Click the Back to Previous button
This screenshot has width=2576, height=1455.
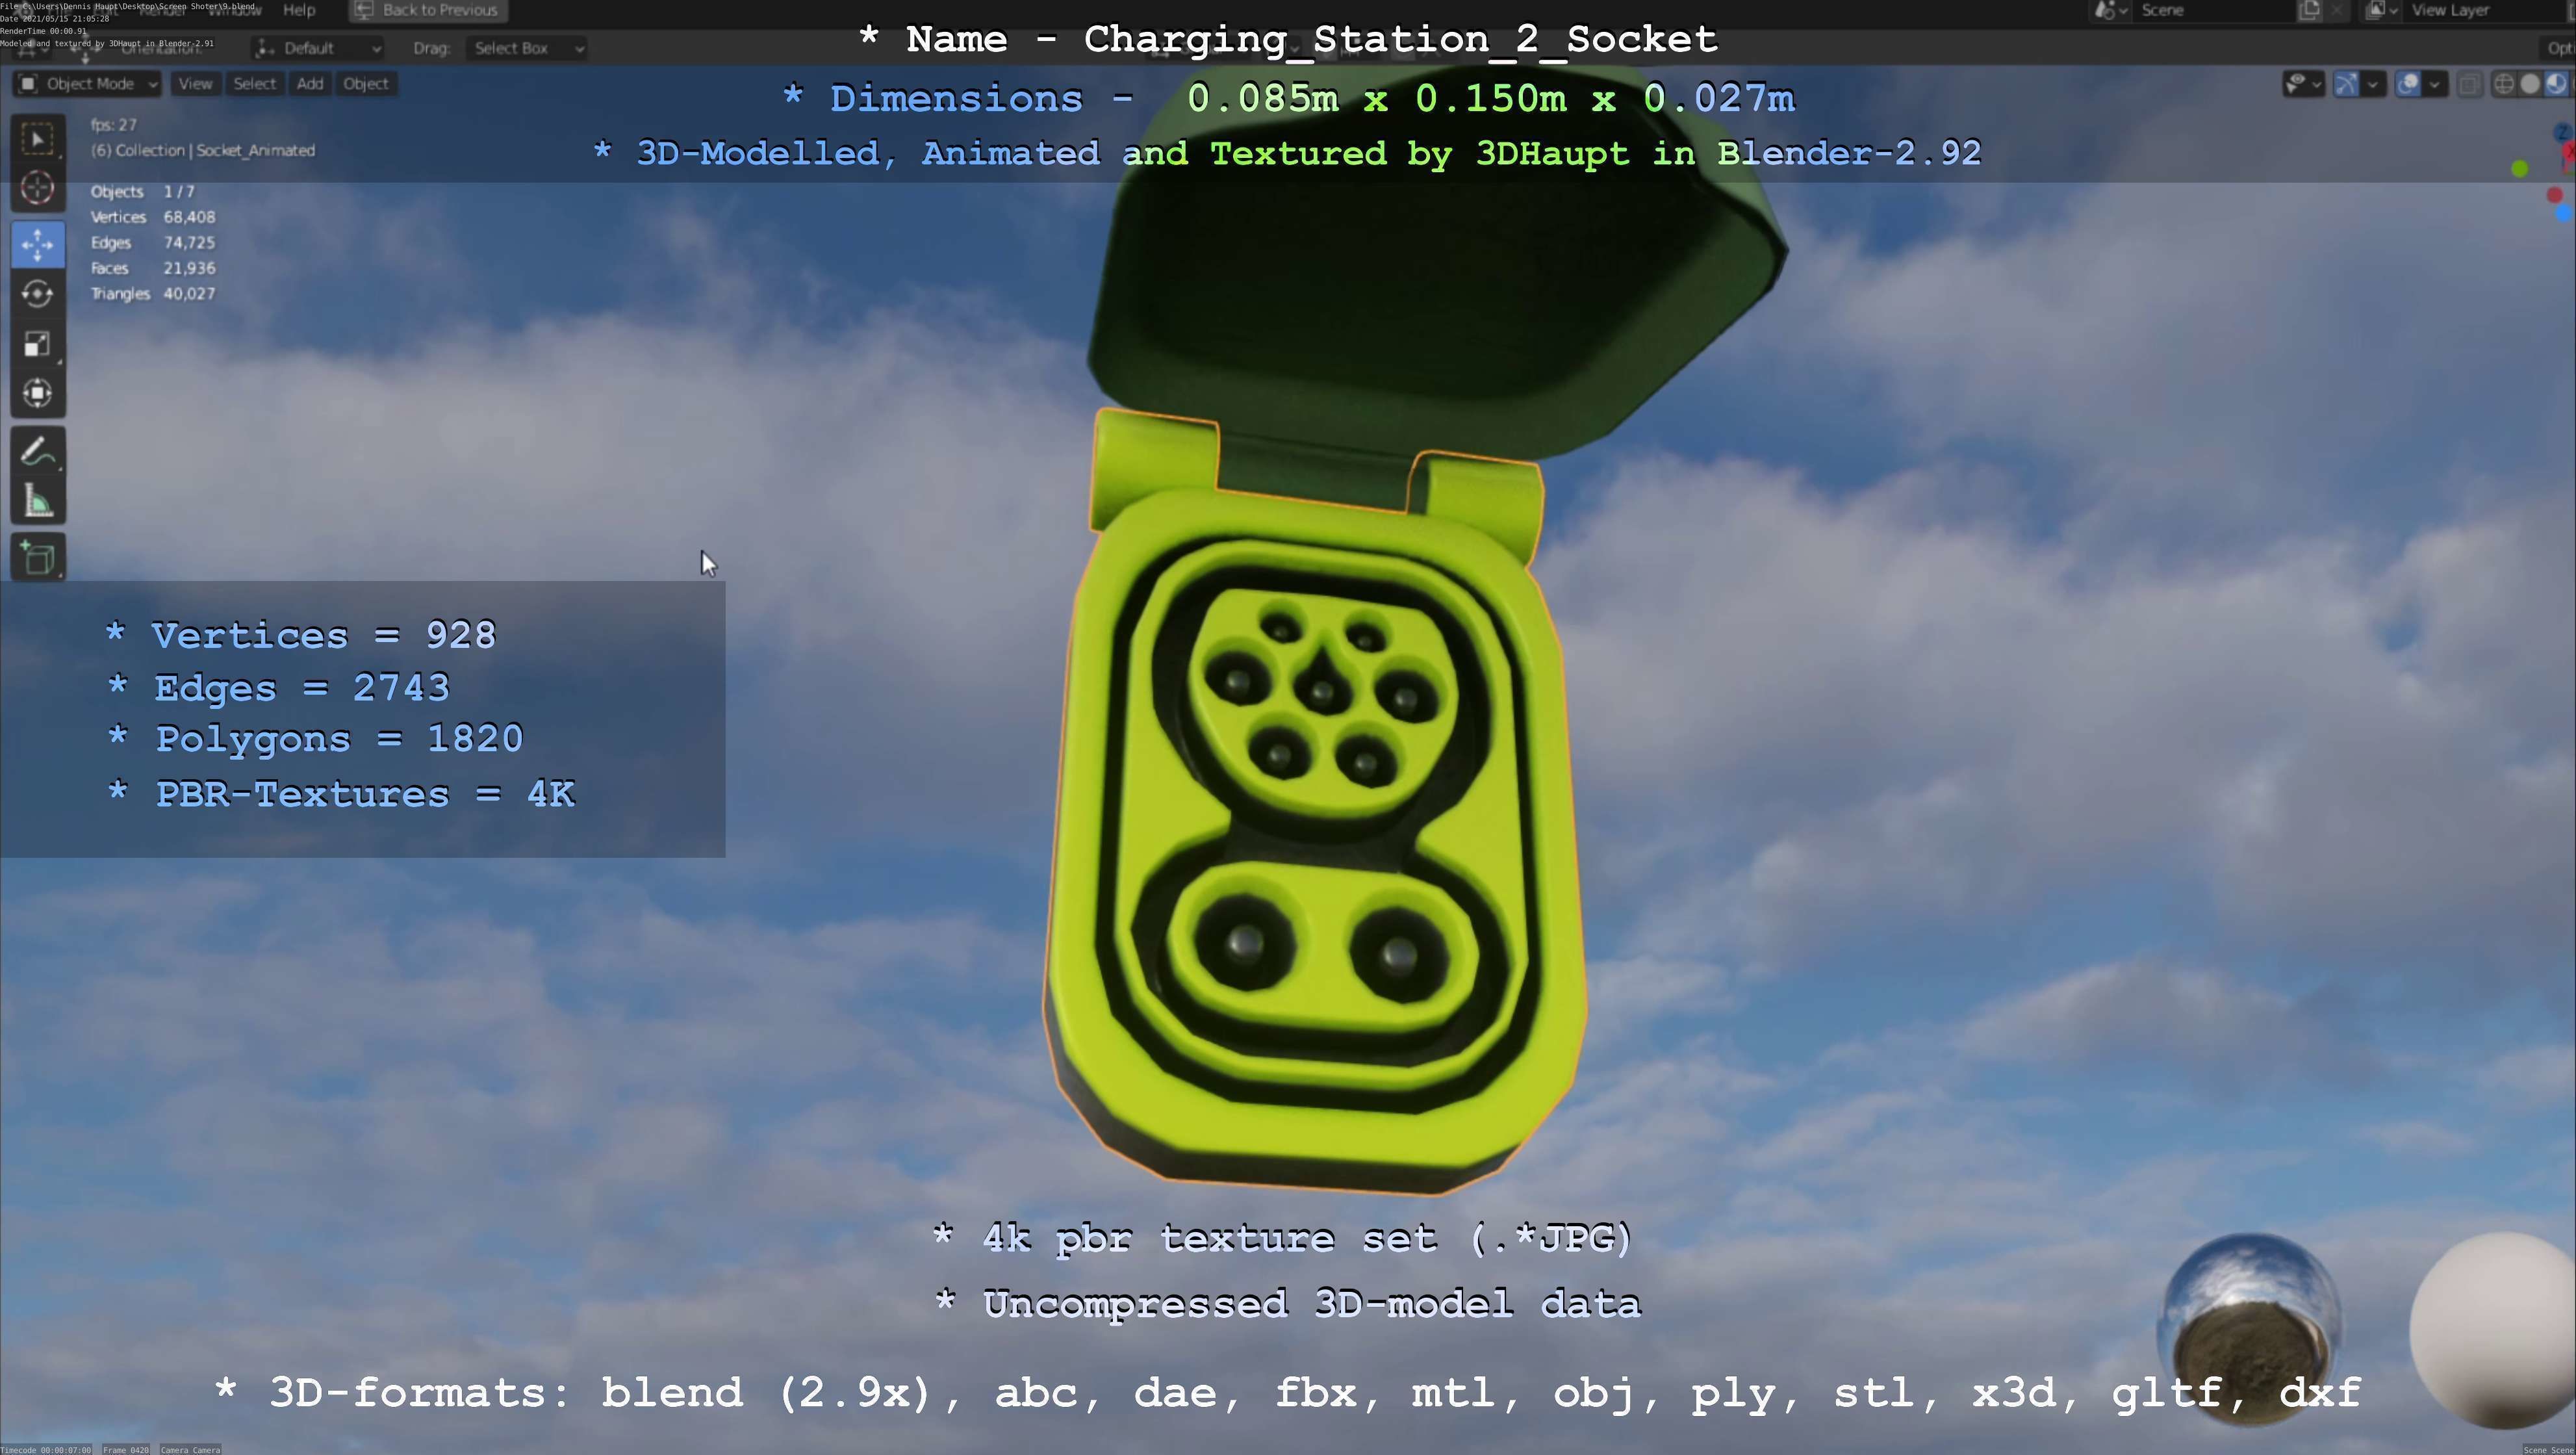[x=428, y=10]
